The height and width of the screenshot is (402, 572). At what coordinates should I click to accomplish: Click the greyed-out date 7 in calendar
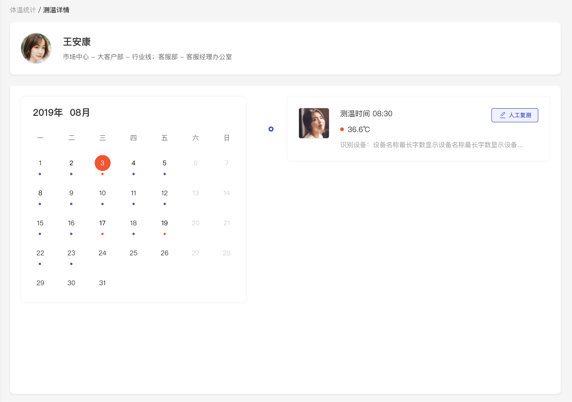pyautogui.click(x=227, y=163)
